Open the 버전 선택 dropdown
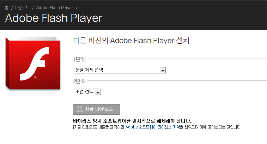 tap(87, 92)
